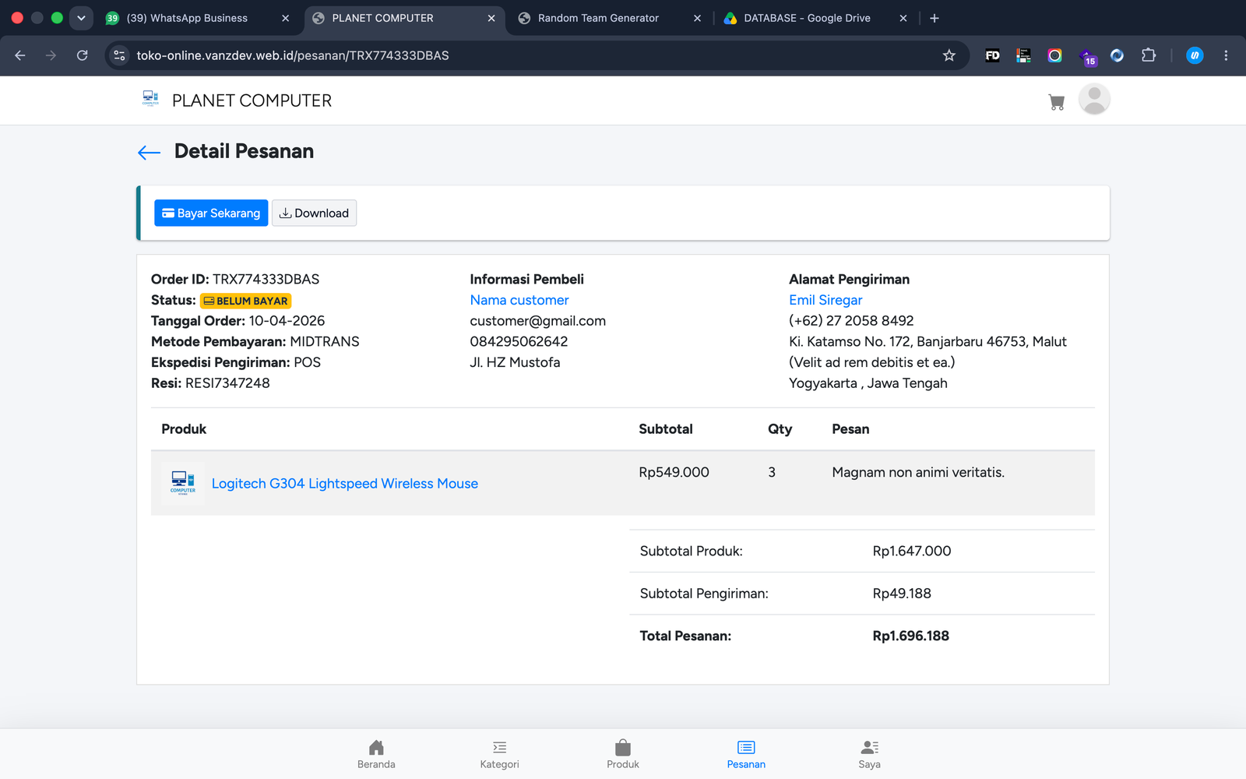Go back using blue arrow beside Detail Pesanan
Viewport: 1246px width, 779px height.
[149, 153]
